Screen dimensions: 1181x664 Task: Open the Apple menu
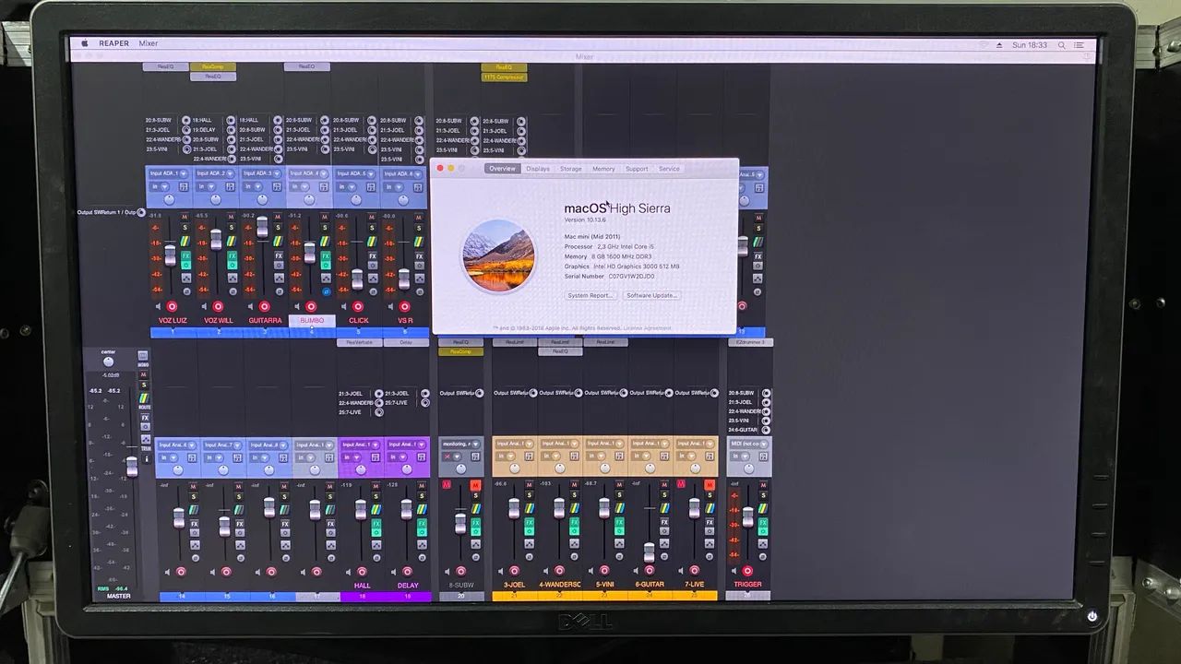pyautogui.click(x=85, y=43)
